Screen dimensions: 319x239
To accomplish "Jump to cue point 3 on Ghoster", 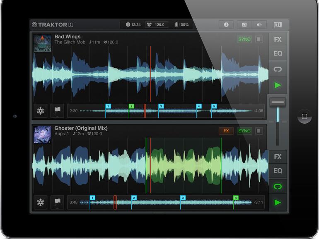I will tap(183, 198).
